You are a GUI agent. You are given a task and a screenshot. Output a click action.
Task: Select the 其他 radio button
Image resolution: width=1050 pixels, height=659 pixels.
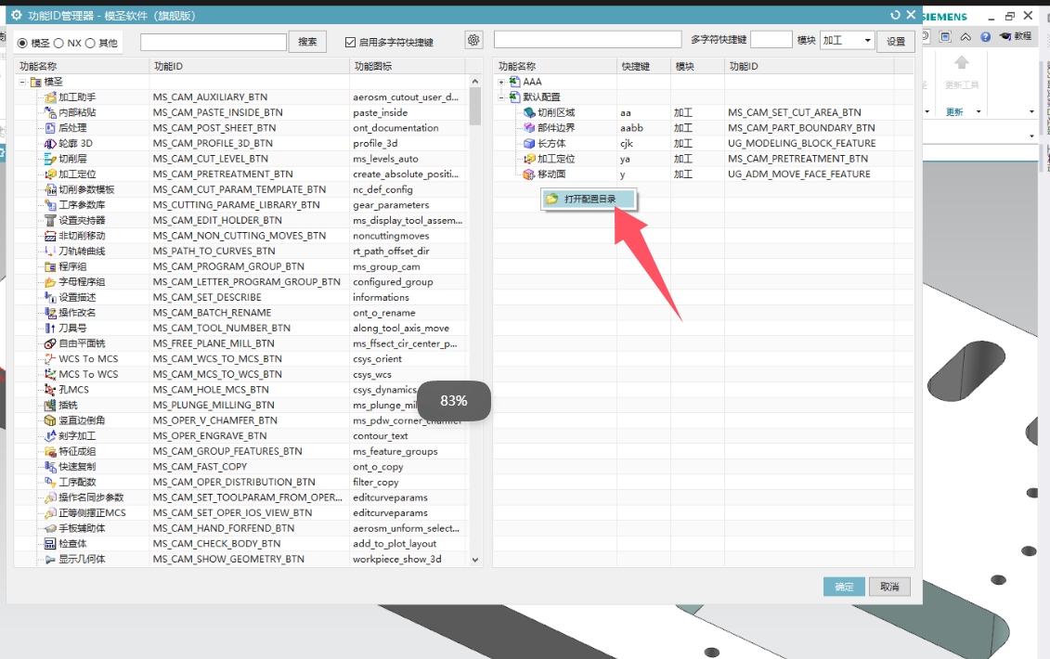click(x=90, y=43)
